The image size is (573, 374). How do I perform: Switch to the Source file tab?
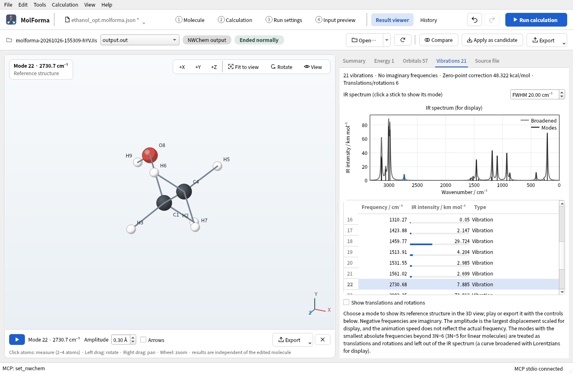tap(487, 61)
